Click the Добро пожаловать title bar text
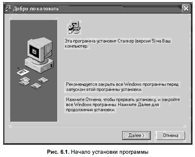The width and height of the screenshot is (195, 157). 36,9
